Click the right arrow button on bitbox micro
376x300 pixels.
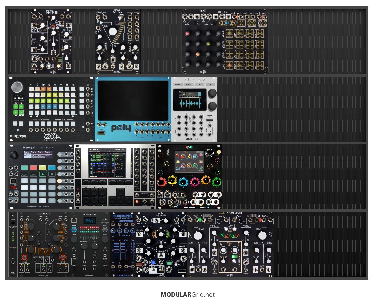click(210, 84)
